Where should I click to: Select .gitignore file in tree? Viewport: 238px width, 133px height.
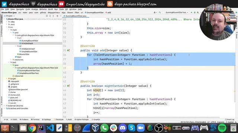(15, 84)
